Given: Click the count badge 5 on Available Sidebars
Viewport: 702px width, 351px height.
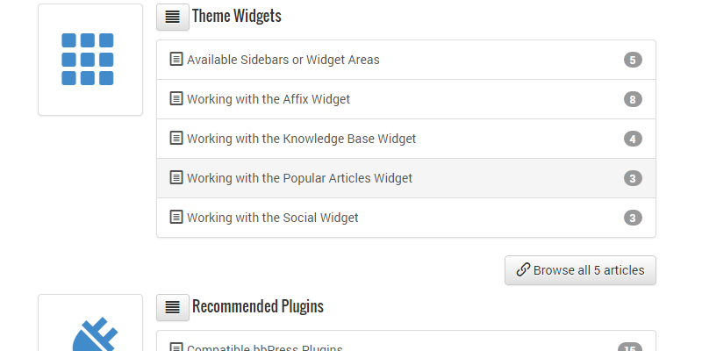Looking at the screenshot, I should (634, 60).
